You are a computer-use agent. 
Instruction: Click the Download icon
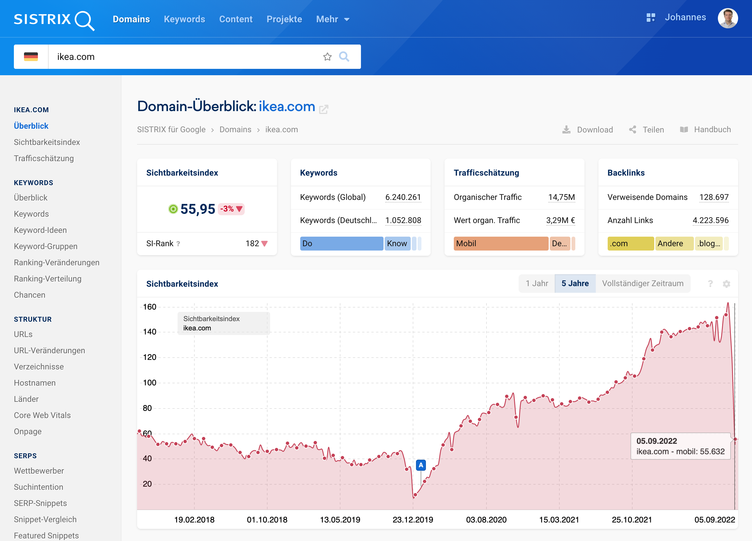coord(566,130)
